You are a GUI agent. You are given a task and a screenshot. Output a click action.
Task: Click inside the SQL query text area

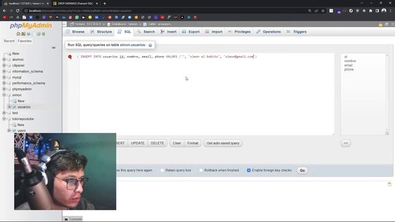coord(207,94)
